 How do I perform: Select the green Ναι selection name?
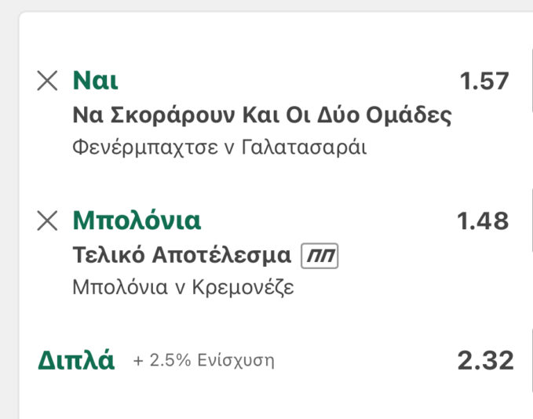tap(96, 80)
